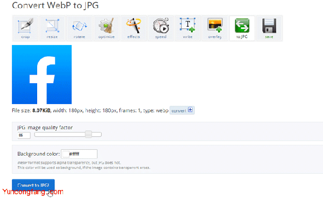Click the Convert WebP to JPG heading
The height and width of the screenshot is (198, 323).
[55, 5]
